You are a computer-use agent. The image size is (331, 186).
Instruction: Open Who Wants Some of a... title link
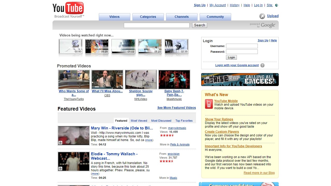click(x=74, y=93)
